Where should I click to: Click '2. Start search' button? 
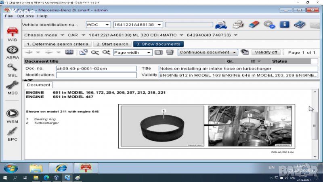[113, 44]
